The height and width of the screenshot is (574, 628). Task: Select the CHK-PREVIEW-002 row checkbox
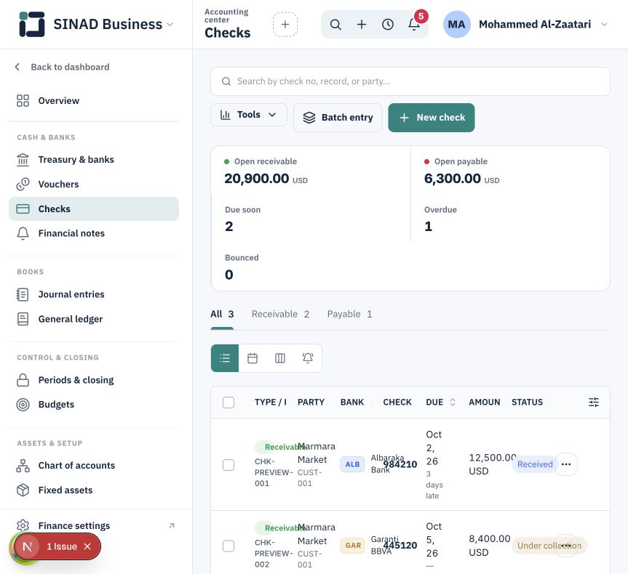click(228, 546)
